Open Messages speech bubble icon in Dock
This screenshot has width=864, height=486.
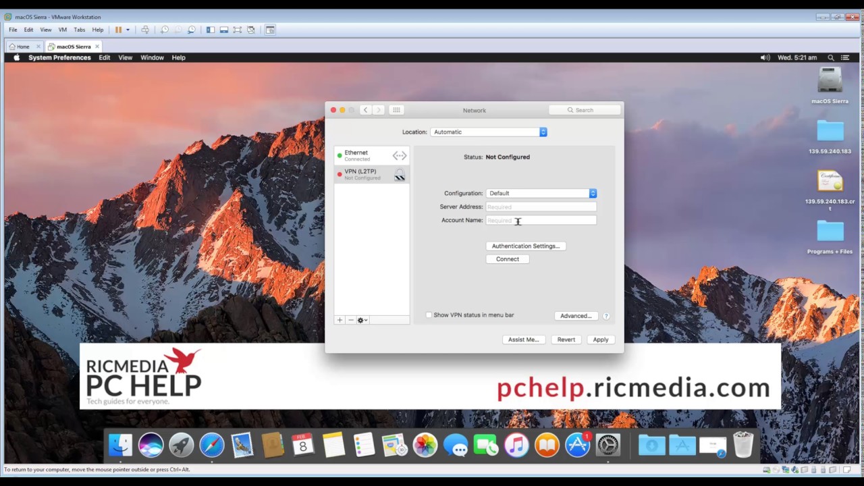(456, 446)
